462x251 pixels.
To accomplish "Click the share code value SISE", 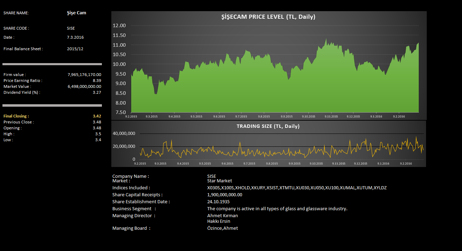I will tap(71, 28).
